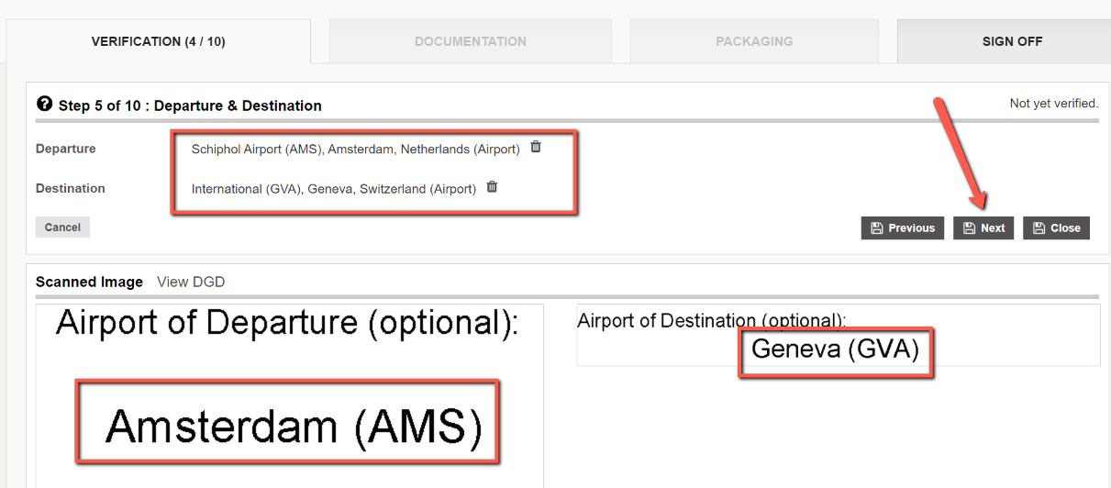
Task: Click scanned Geneva (GVA) destination image
Action: coord(835,349)
